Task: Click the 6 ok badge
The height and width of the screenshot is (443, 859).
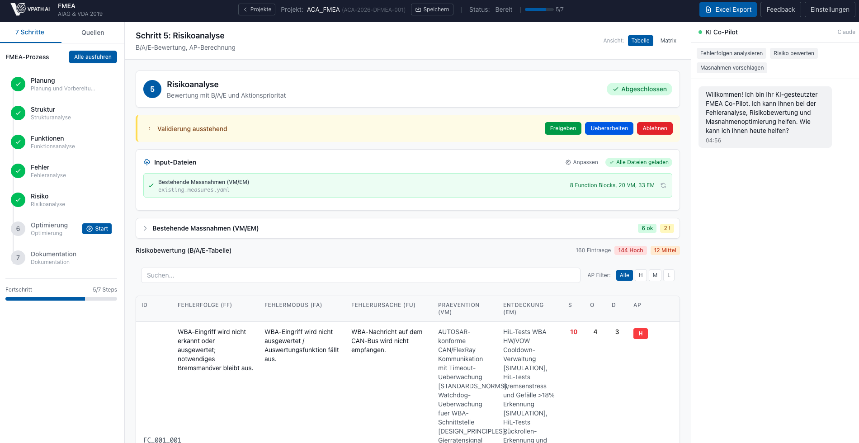Action: click(x=647, y=228)
